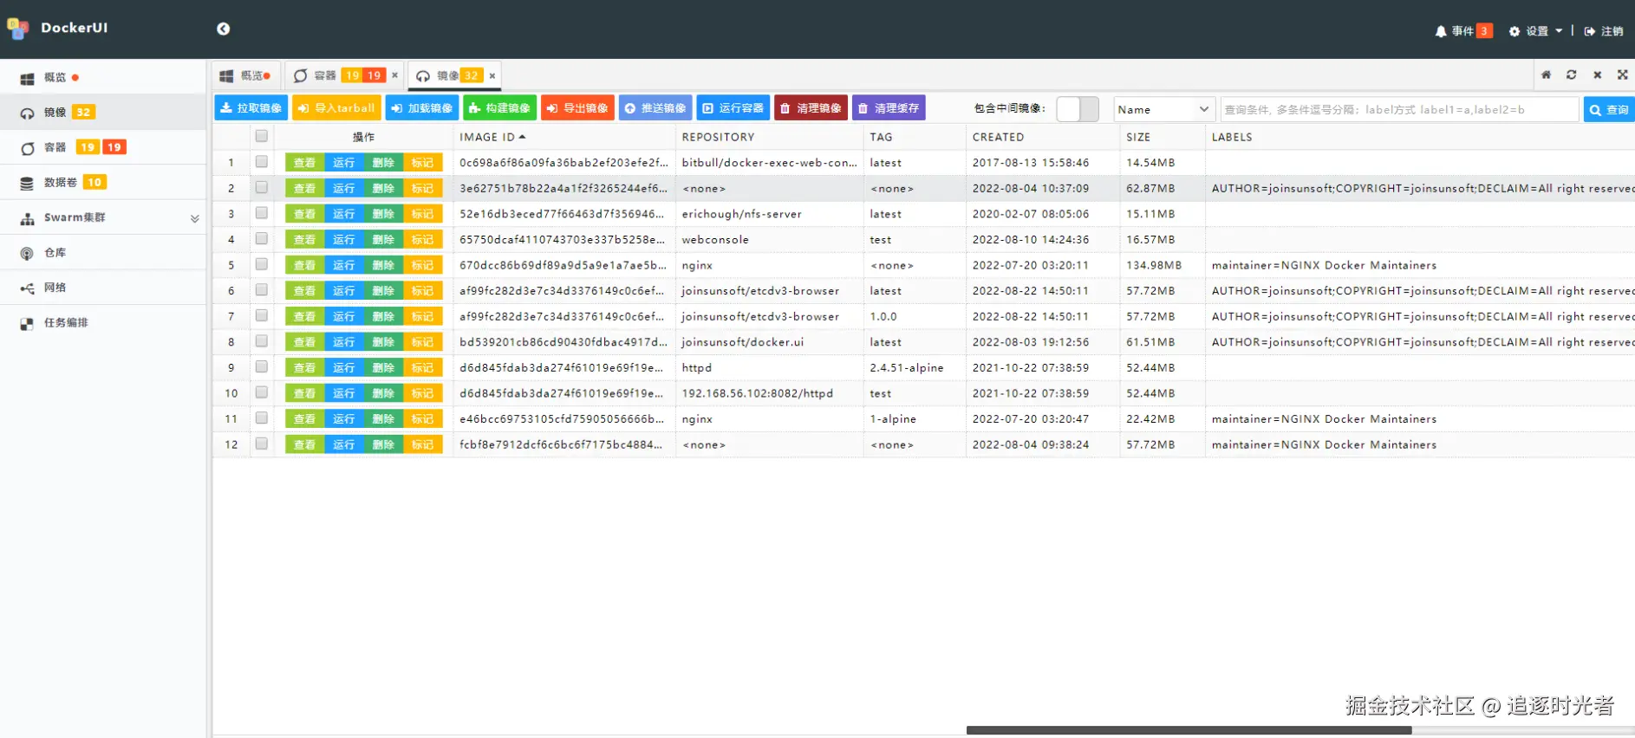This screenshot has width=1635, height=738.
Task: Check the checkbox for row 7
Action: point(261,316)
